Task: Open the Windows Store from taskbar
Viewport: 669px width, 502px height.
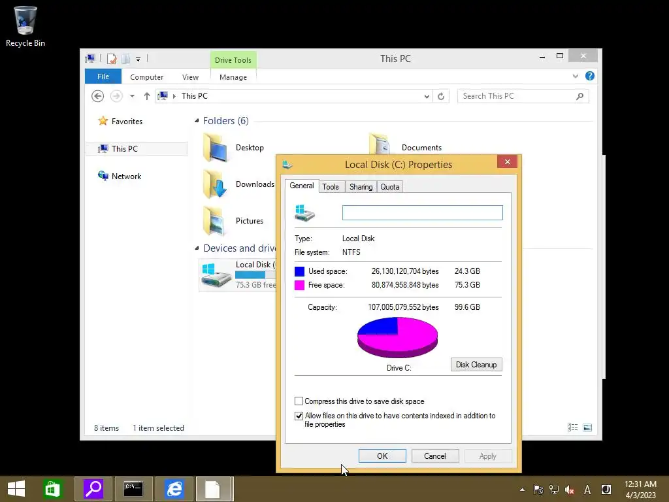Action: tap(52, 489)
